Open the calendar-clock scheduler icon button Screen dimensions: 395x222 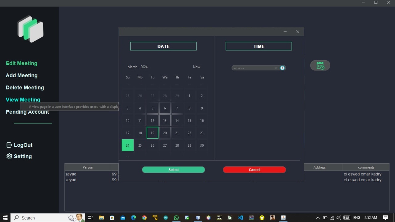pos(320,65)
